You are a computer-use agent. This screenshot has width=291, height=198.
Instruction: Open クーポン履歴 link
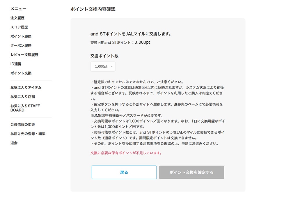[x=21, y=45]
